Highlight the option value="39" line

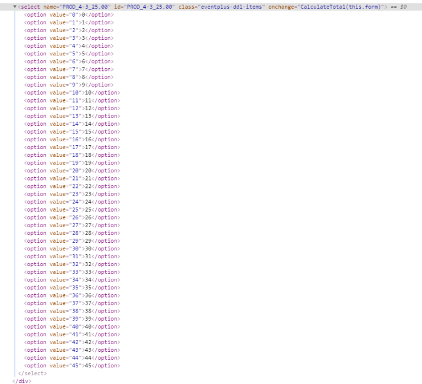(x=72, y=319)
